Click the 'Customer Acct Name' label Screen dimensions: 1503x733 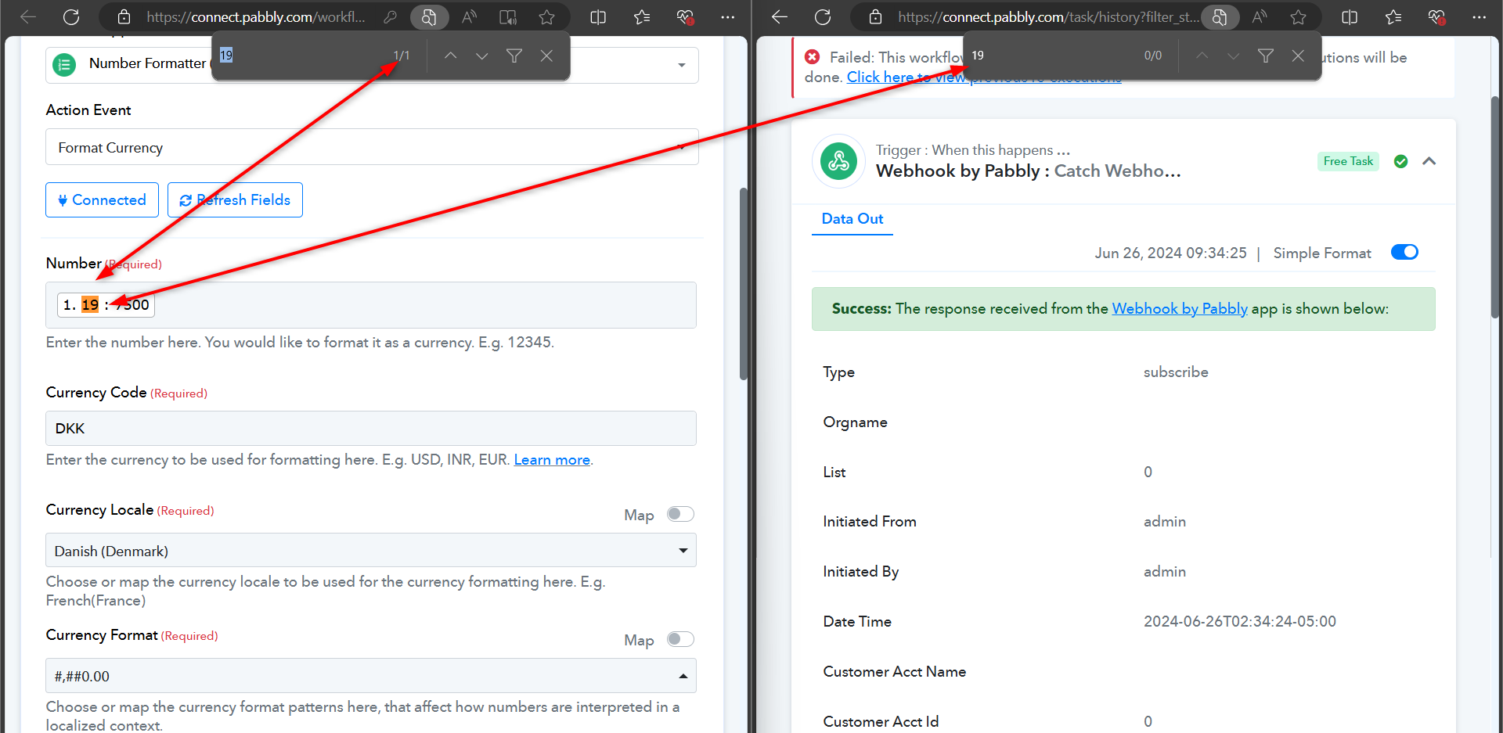[894, 672]
